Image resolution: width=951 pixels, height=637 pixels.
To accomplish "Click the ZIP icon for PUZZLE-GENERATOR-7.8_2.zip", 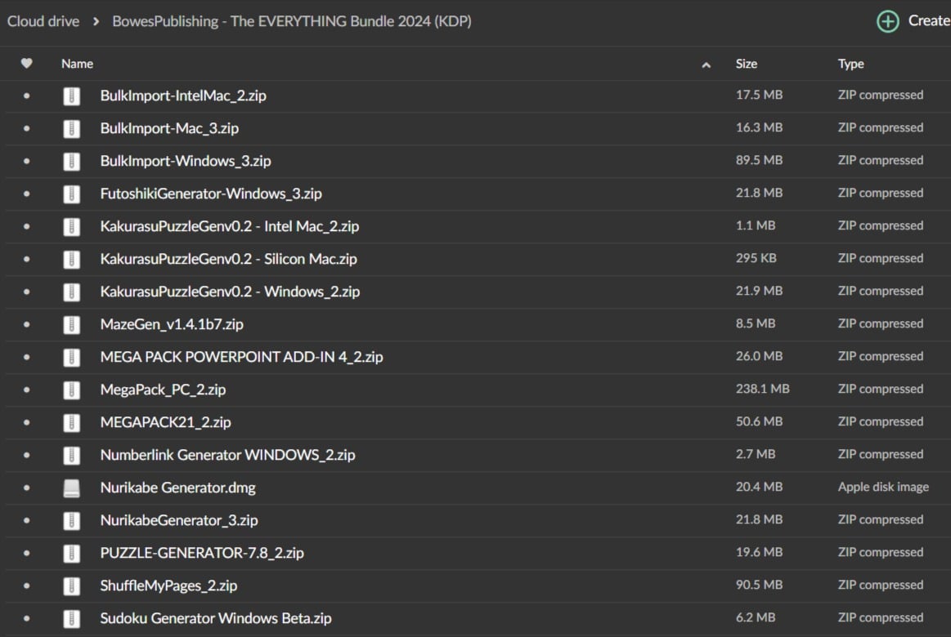I will pyautogui.click(x=72, y=553).
